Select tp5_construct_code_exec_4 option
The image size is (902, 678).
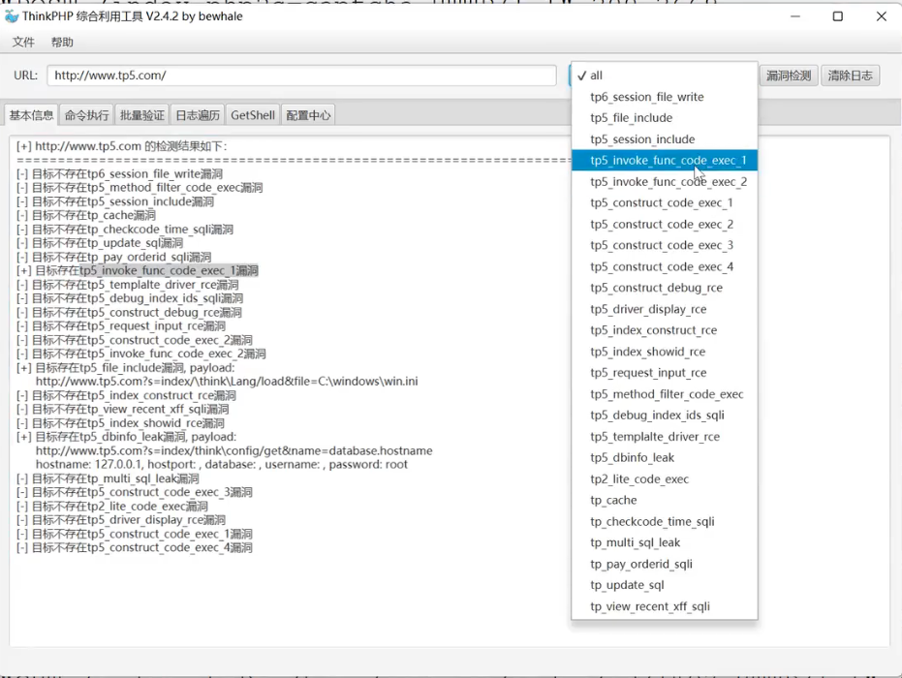pyautogui.click(x=665, y=266)
